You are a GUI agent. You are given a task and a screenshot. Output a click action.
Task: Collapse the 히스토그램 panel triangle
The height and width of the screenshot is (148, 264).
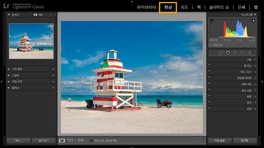coord(255,15)
